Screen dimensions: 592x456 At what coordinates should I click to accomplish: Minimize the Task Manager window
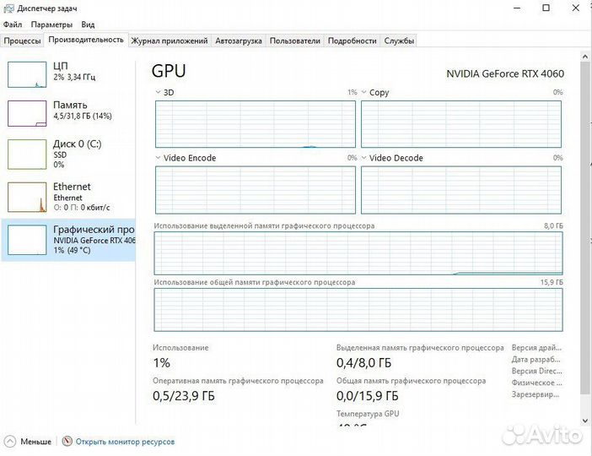click(518, 8)
